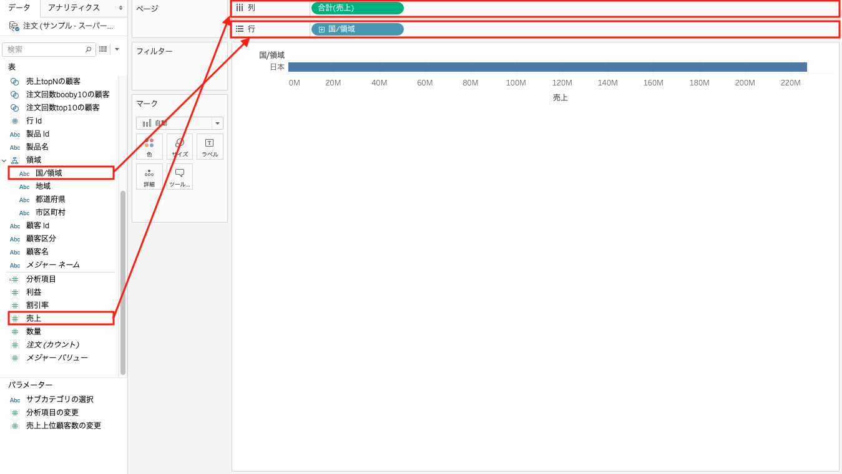Click the 100M axis label
This screenshot has height=474, width=842.
pos(516,83)
